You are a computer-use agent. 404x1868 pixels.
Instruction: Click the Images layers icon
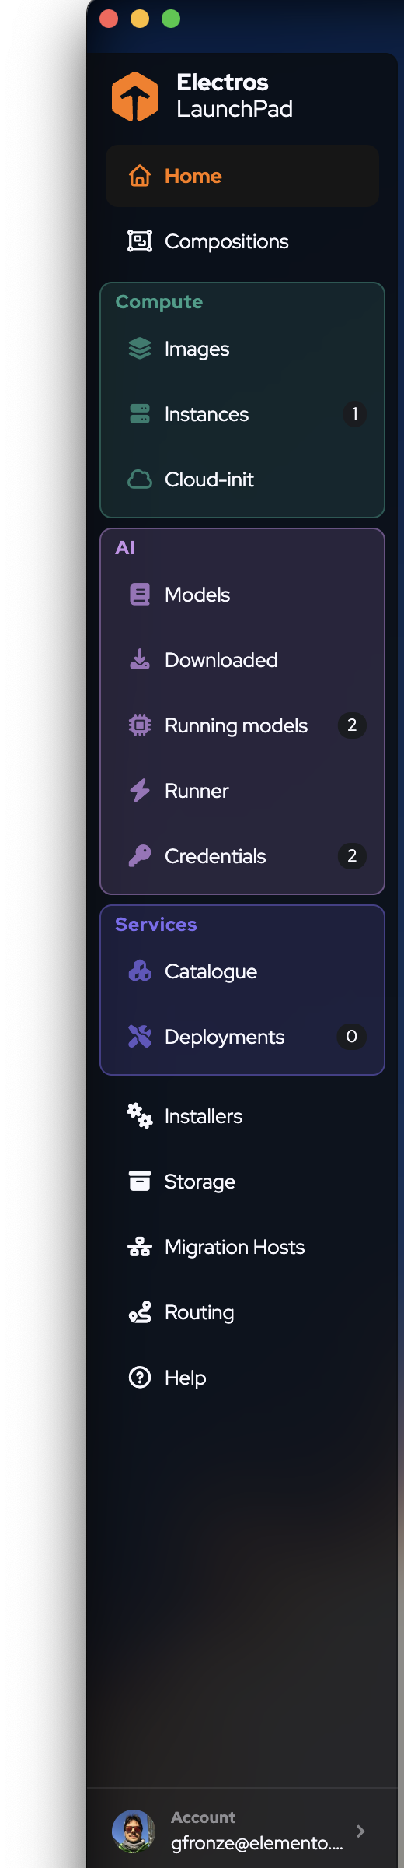pyautogui.click(x=140, y=349)
